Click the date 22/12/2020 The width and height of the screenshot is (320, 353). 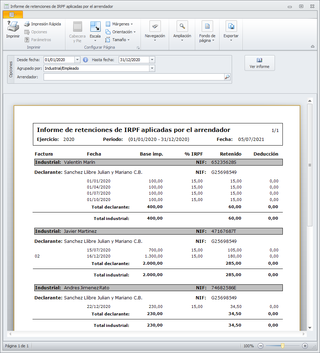[x=99, y=307]
